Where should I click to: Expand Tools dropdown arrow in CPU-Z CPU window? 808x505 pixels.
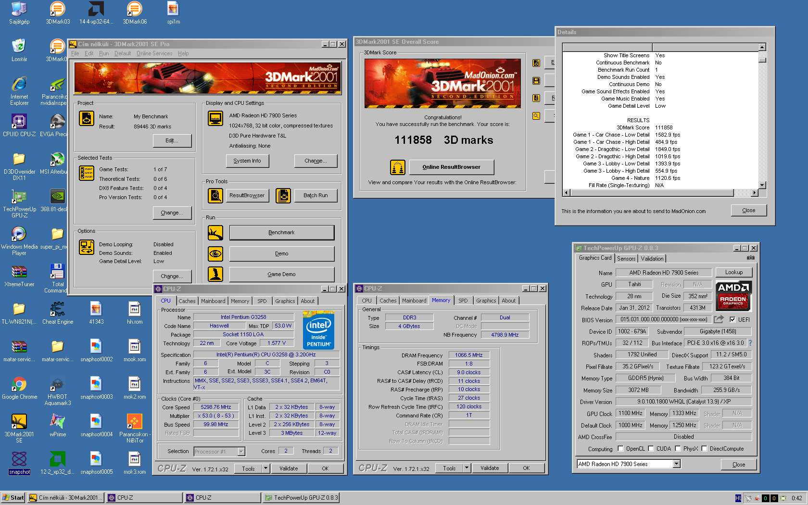click(265, 468)
